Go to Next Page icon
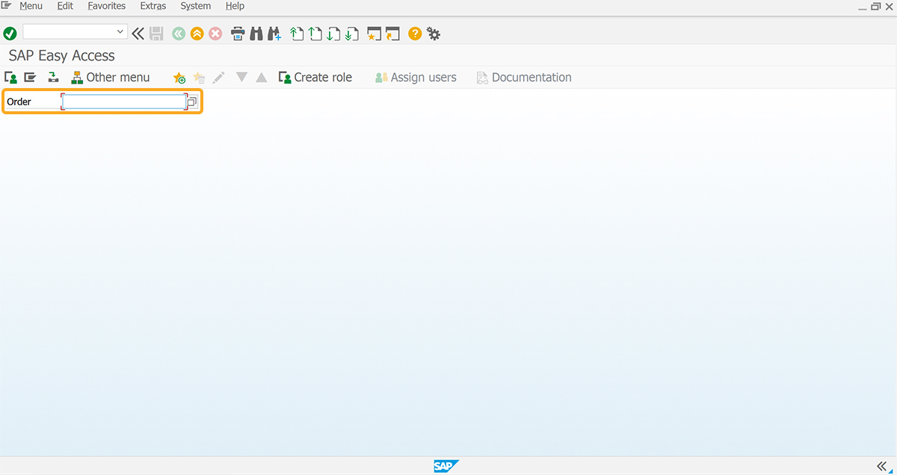This screenshot has height=475, width=897. 333,34
